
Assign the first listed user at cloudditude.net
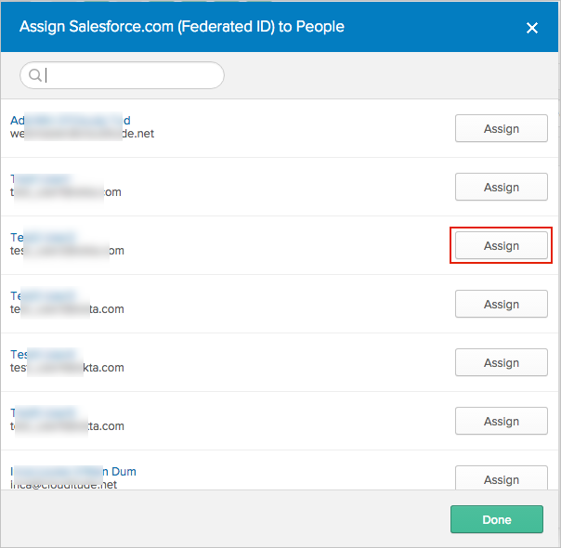coord(501,129)
